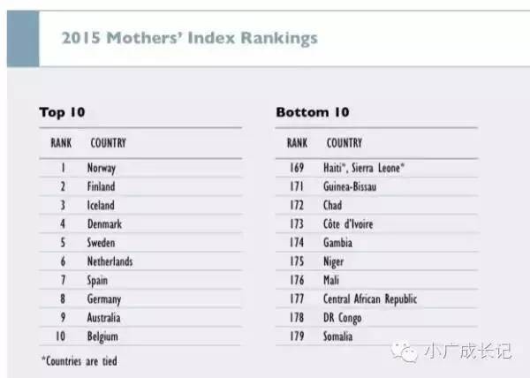Click the Norway row in Top 10
This screenshot has width=530, height=378.
click(102, 168)
